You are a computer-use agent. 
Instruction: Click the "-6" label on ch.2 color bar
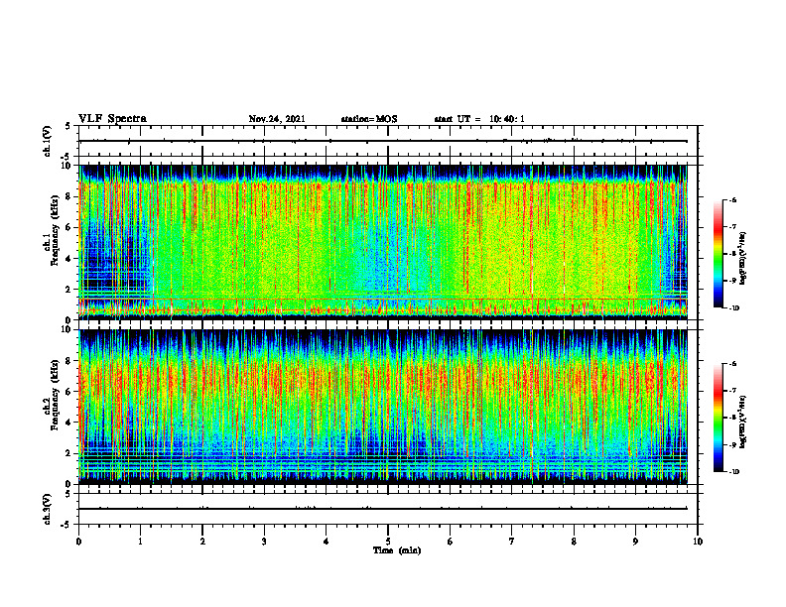(x=732, y=364)
